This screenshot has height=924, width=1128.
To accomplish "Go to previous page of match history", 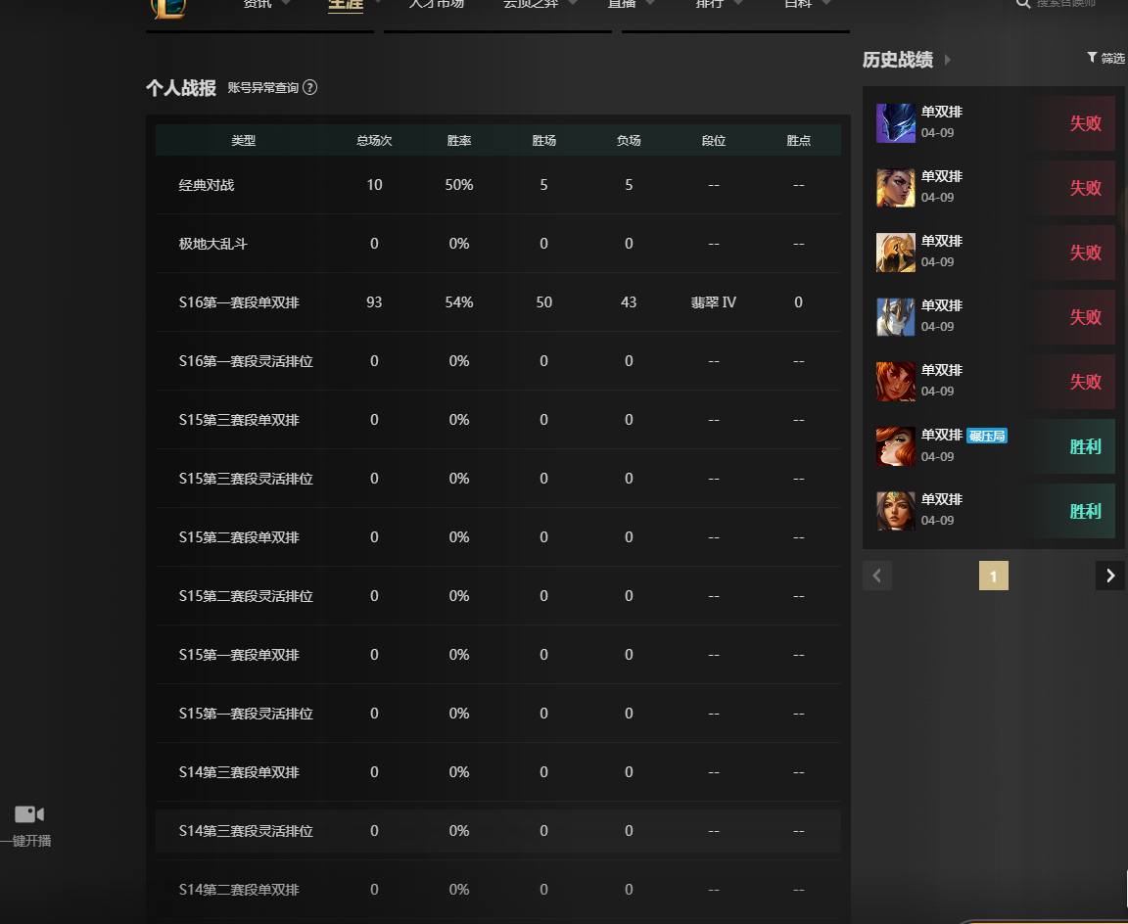I will pos(877,576).
